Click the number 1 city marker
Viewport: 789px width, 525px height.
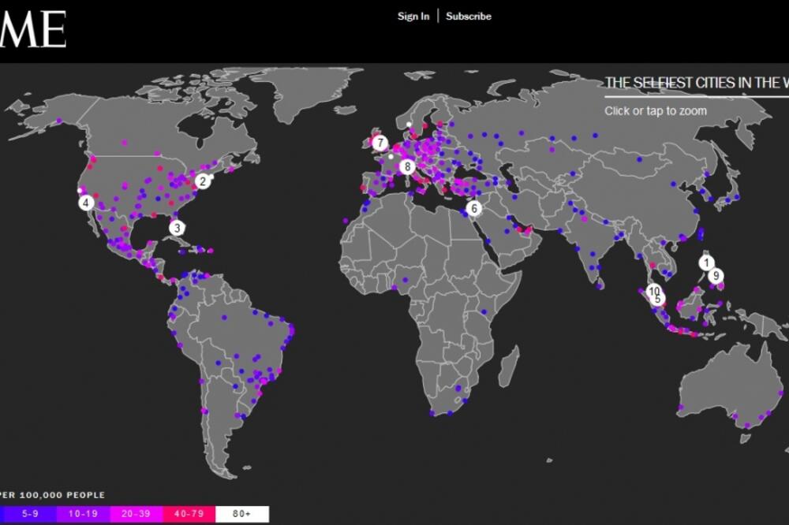coord(708,263)
